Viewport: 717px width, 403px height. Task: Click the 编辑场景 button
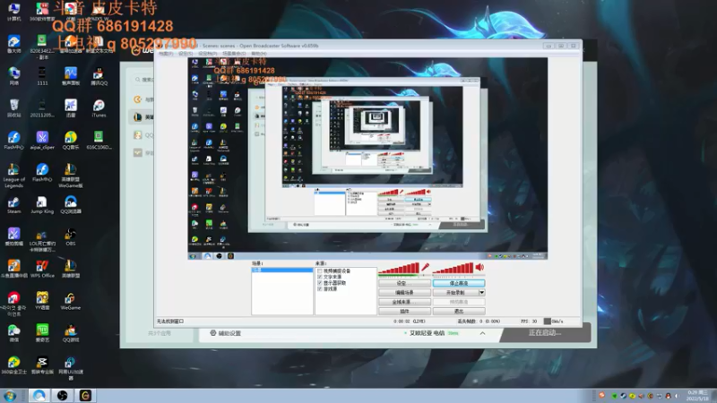404,293
